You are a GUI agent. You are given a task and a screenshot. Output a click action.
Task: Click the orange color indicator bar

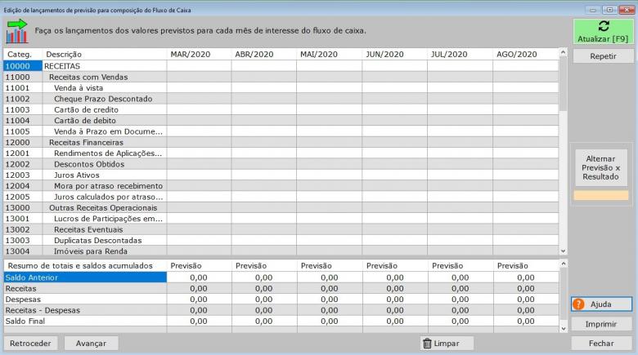(x=602, y=196)
